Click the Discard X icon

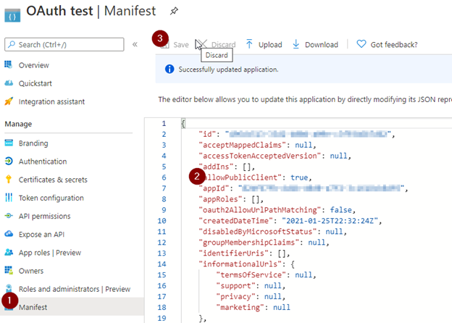pyautogui.click(x=202, y=44)
